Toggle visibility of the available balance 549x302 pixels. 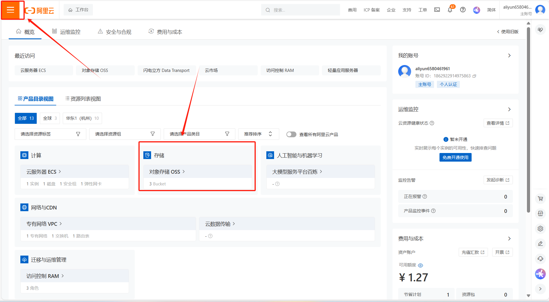point(421,265)
